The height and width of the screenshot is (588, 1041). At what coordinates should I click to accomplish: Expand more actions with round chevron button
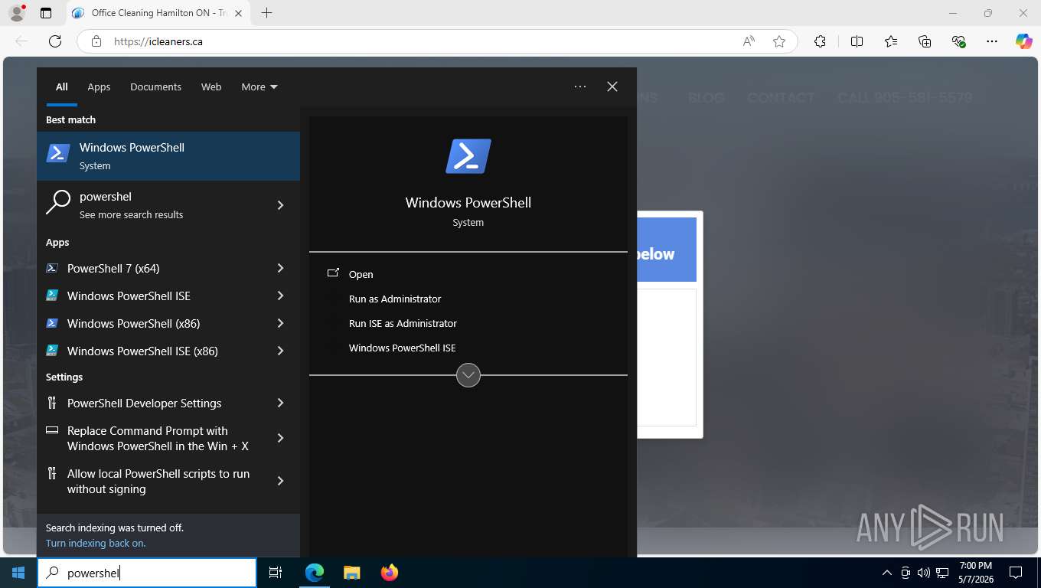468,375
